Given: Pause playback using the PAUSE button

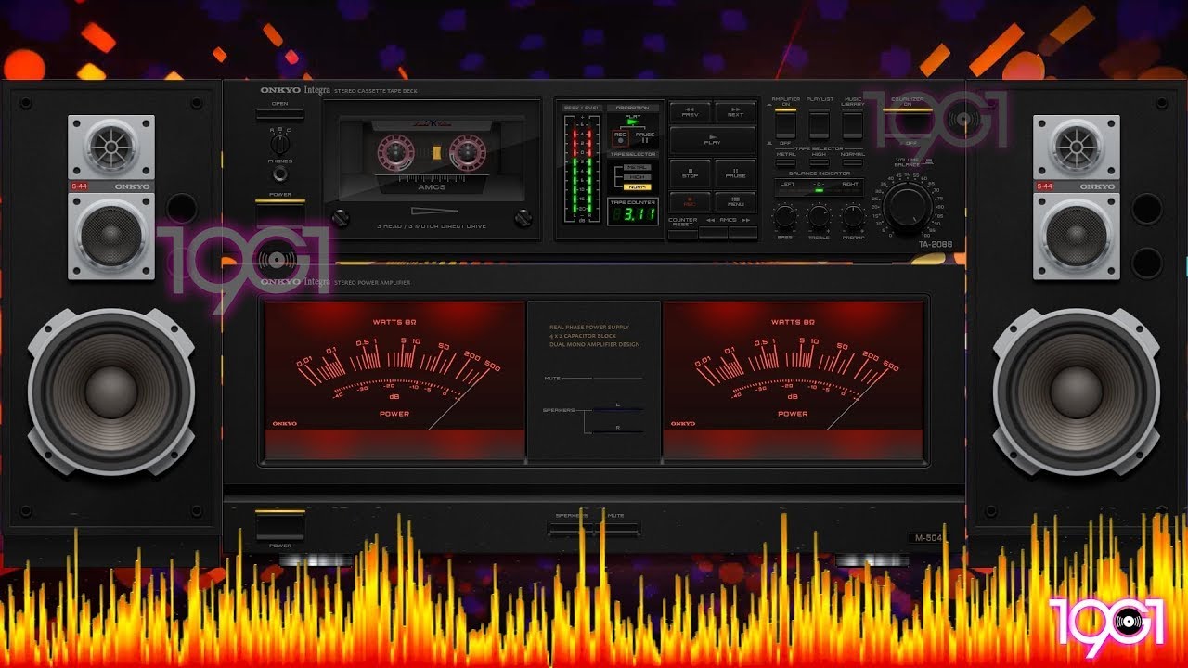Looking at the screenshot, I should (735, 173).
